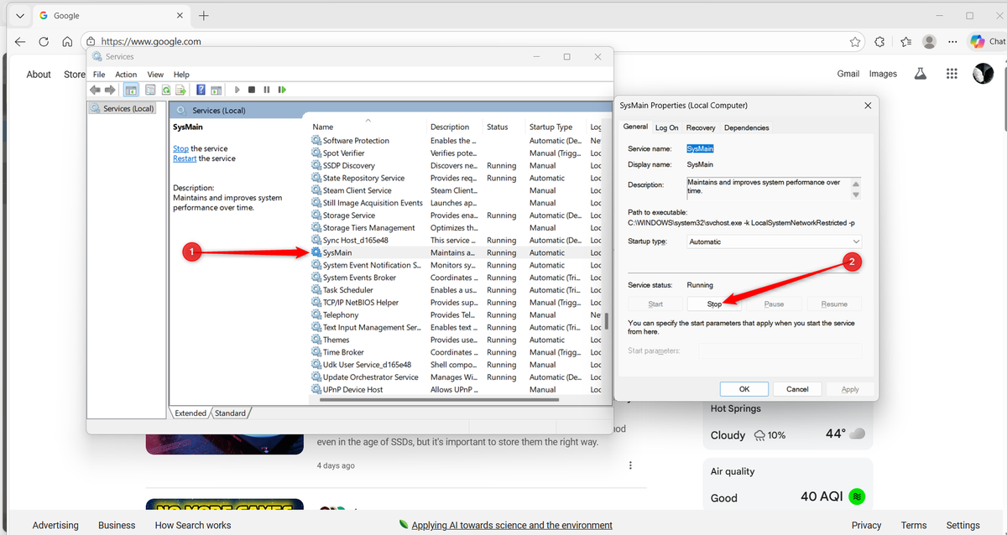Select the Export List toolbar icon
The image size is (1007, 535).
coord(180,90)
